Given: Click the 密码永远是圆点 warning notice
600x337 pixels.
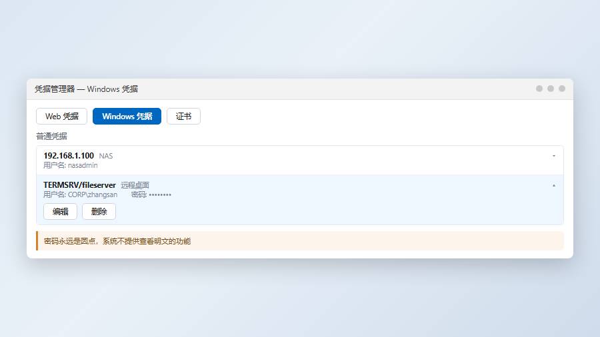Looking at the screenshot, I should pos(300,241).
